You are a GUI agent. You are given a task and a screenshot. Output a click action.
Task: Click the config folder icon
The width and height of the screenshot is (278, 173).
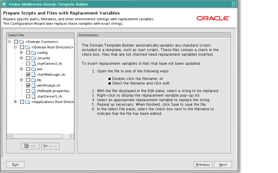(34, 53)
